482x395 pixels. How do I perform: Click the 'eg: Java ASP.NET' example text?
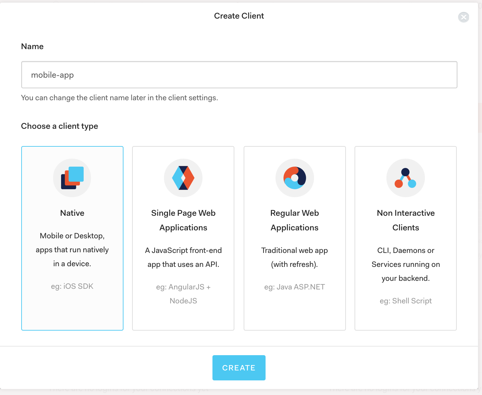click(x=294, y=287)
